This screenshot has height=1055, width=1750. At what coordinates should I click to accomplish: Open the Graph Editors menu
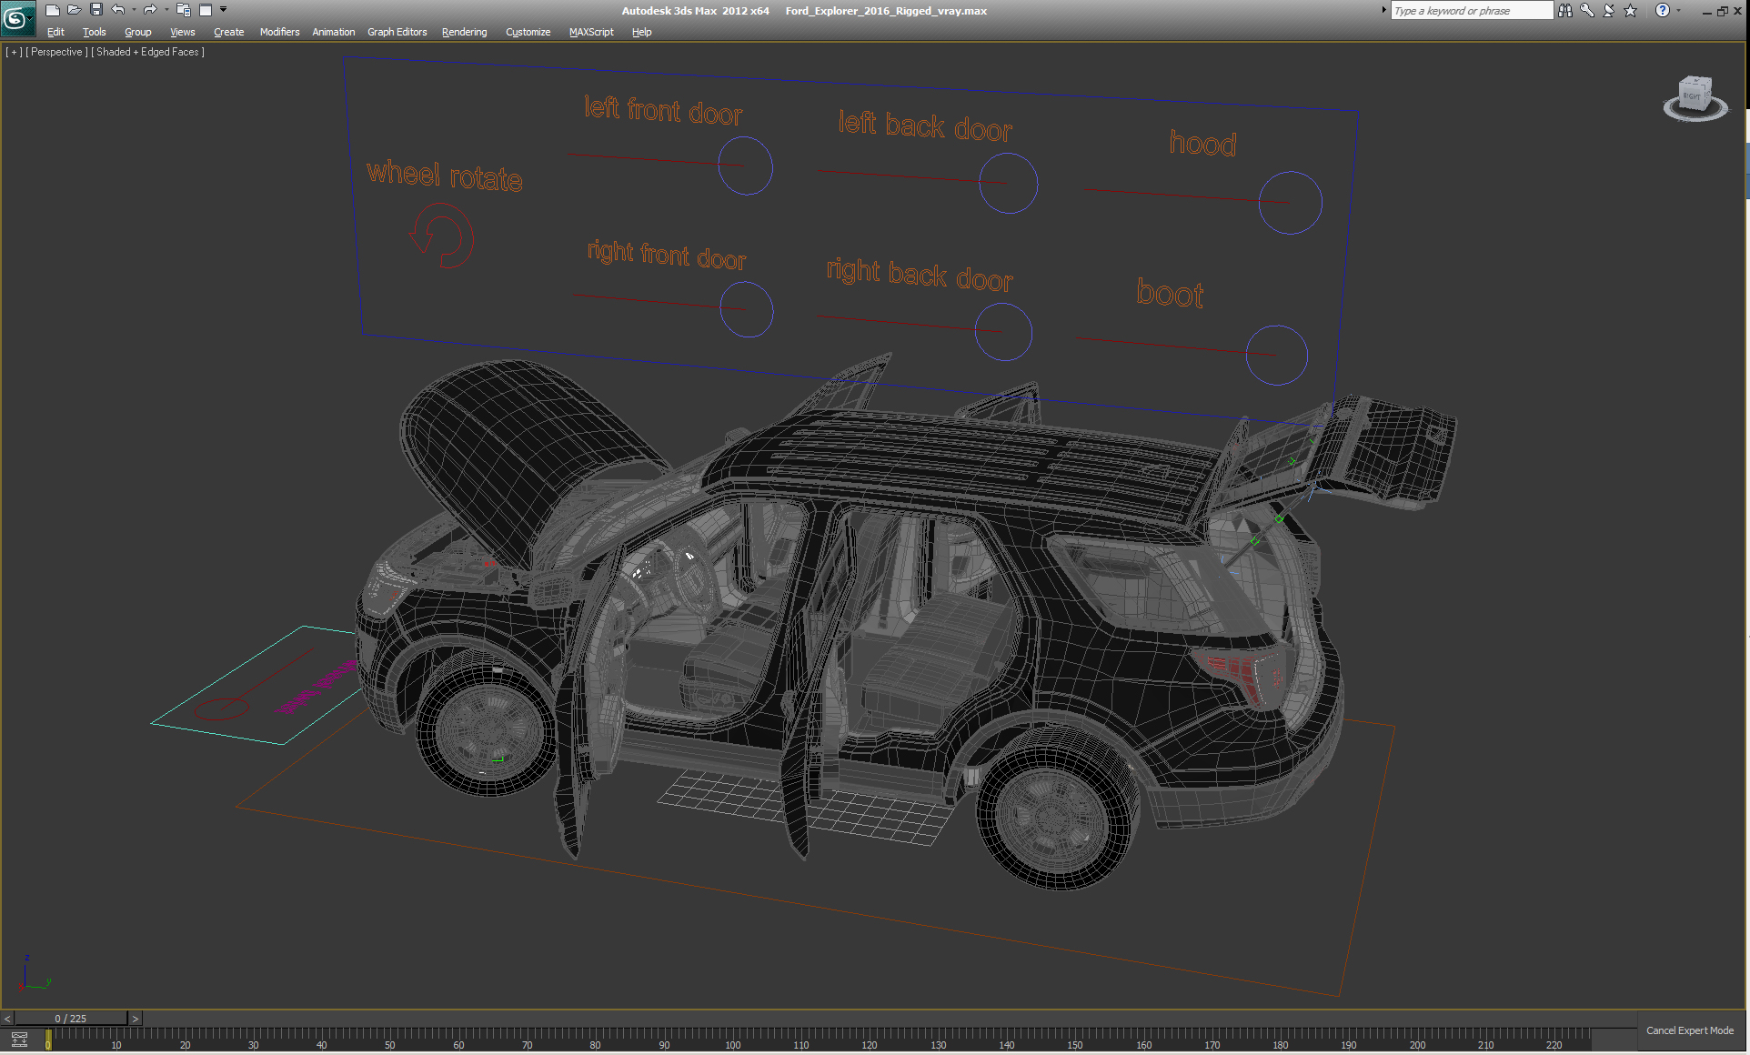(x=397, y=32)
